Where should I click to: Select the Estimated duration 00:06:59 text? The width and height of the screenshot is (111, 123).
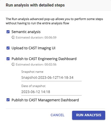[36, 37]
